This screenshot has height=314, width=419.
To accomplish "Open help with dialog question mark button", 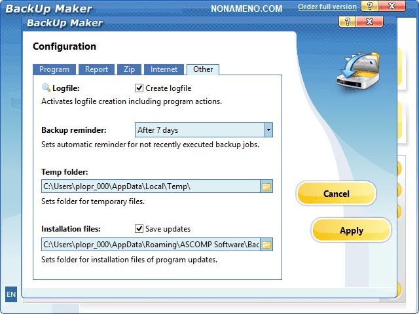I will [348, 22].
